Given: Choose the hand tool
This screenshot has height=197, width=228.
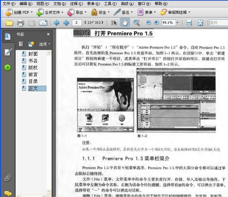Looking at the screenshot, I should (125, 23).
